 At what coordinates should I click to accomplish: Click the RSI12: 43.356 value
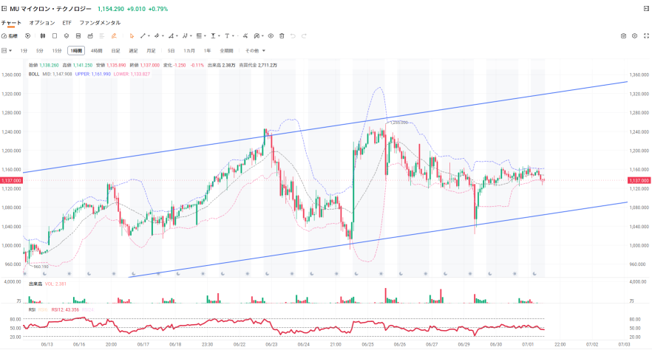[65, 309]
